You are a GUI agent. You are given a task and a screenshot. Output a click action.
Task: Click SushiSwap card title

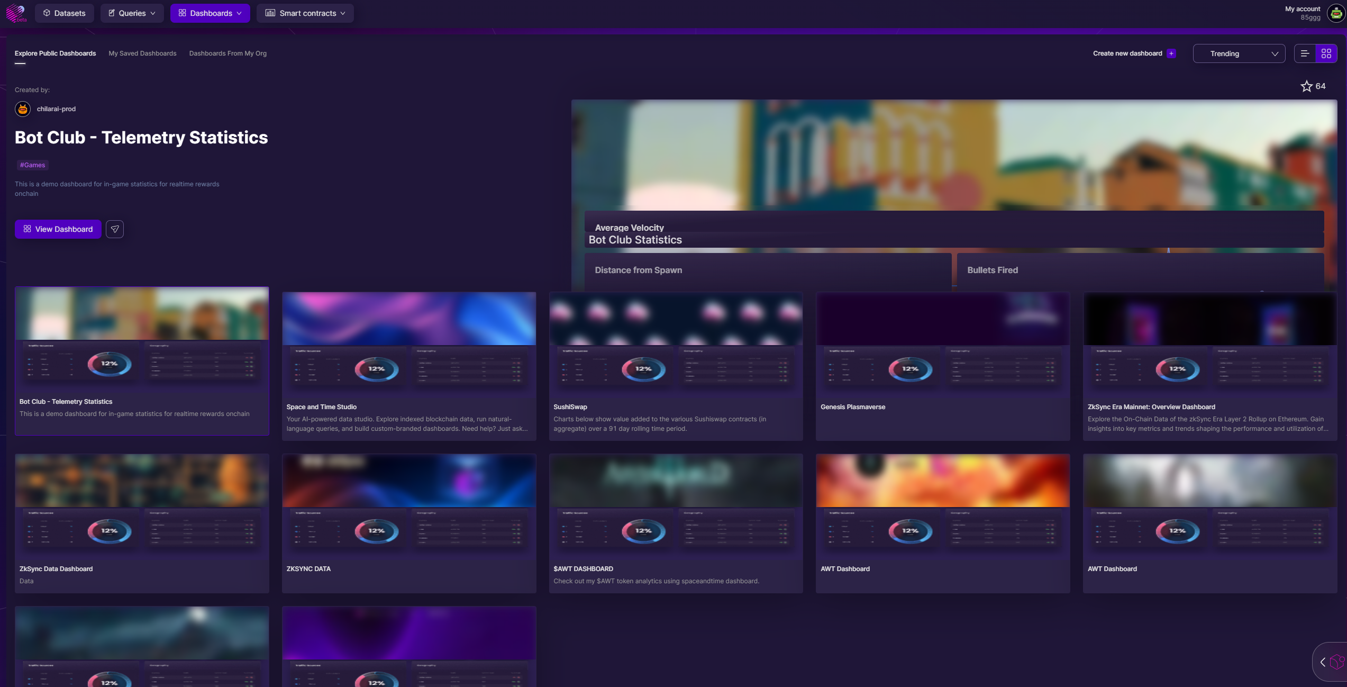click(x=570, y=407)
